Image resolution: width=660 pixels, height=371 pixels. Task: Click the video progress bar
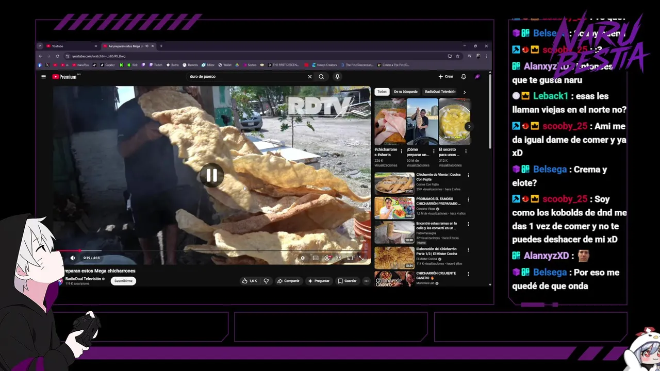pyautogui.click(x=211, y=251)
